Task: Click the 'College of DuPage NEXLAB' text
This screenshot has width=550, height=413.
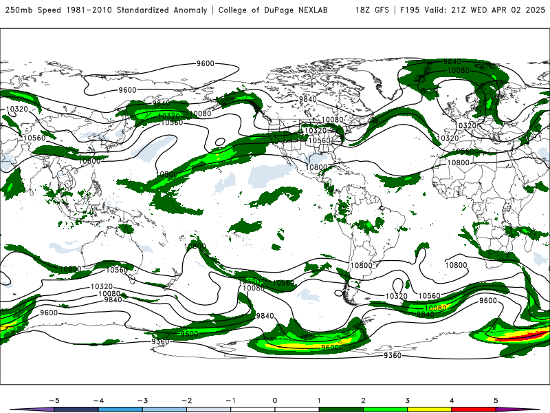Action: click(273, 10)
